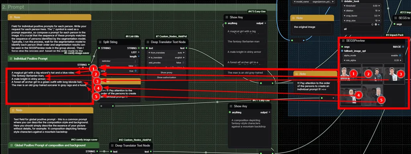
Task: Open the model_name segm/person_yolo combo
Action: point(314,2)
